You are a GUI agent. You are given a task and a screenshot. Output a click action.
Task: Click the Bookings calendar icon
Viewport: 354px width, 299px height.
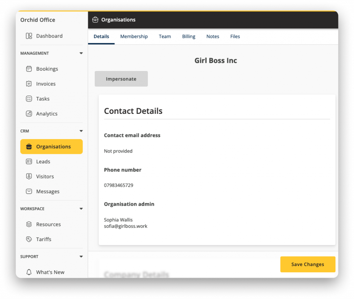pyautogui.click(x=29, y=69)
